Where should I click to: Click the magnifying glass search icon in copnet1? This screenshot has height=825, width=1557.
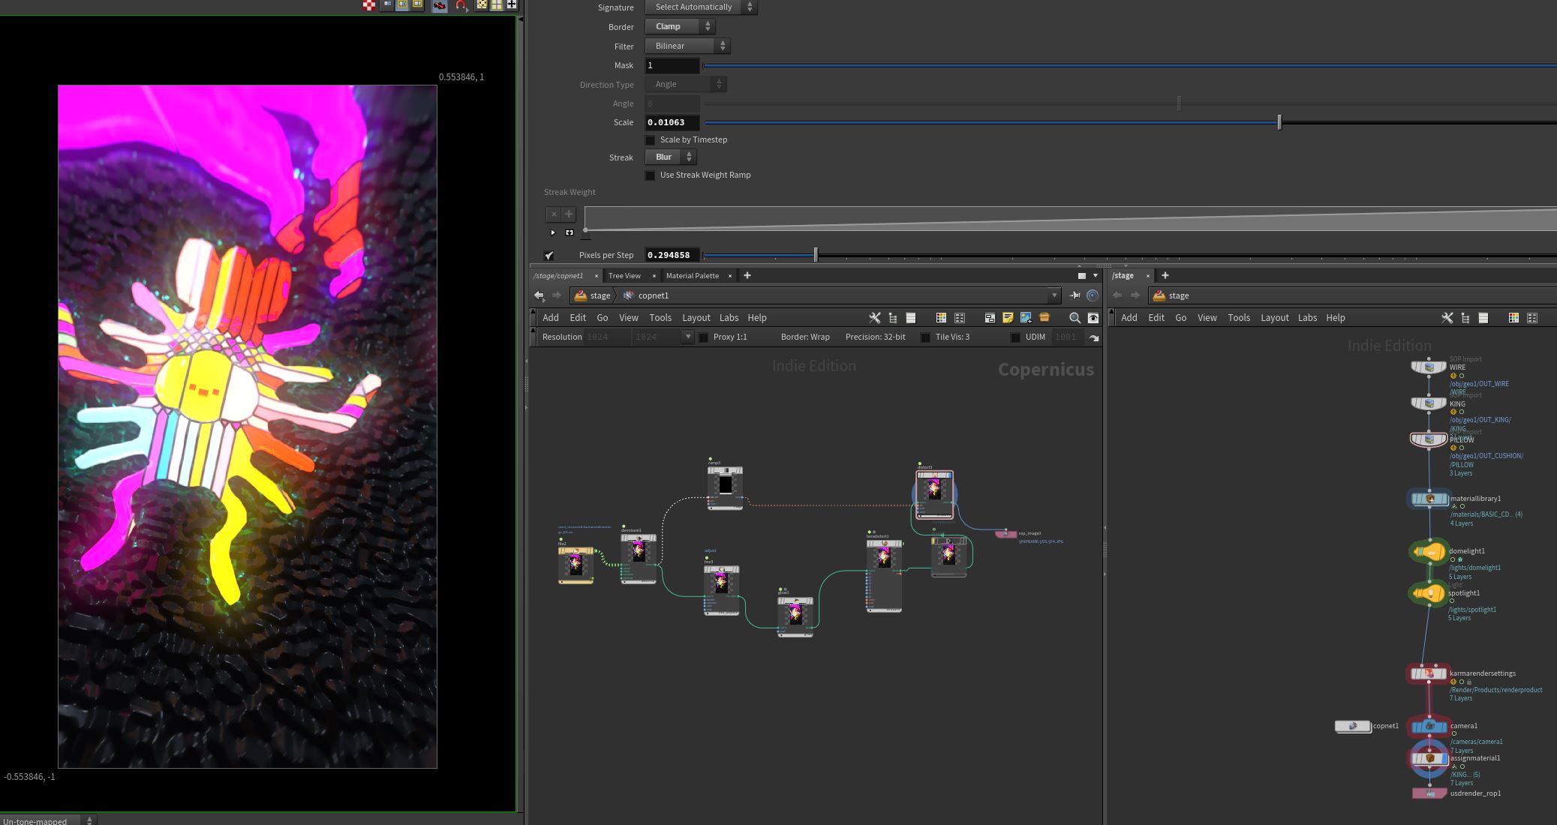pyautogui.click(x=1075, y=318)
